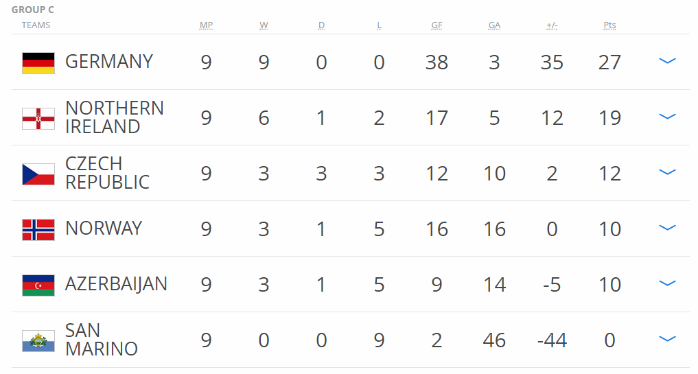Open the GERMANY team name

click(x=108, y=62)
